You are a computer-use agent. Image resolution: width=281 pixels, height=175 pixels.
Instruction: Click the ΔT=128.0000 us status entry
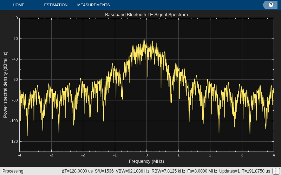coord(77,171)
